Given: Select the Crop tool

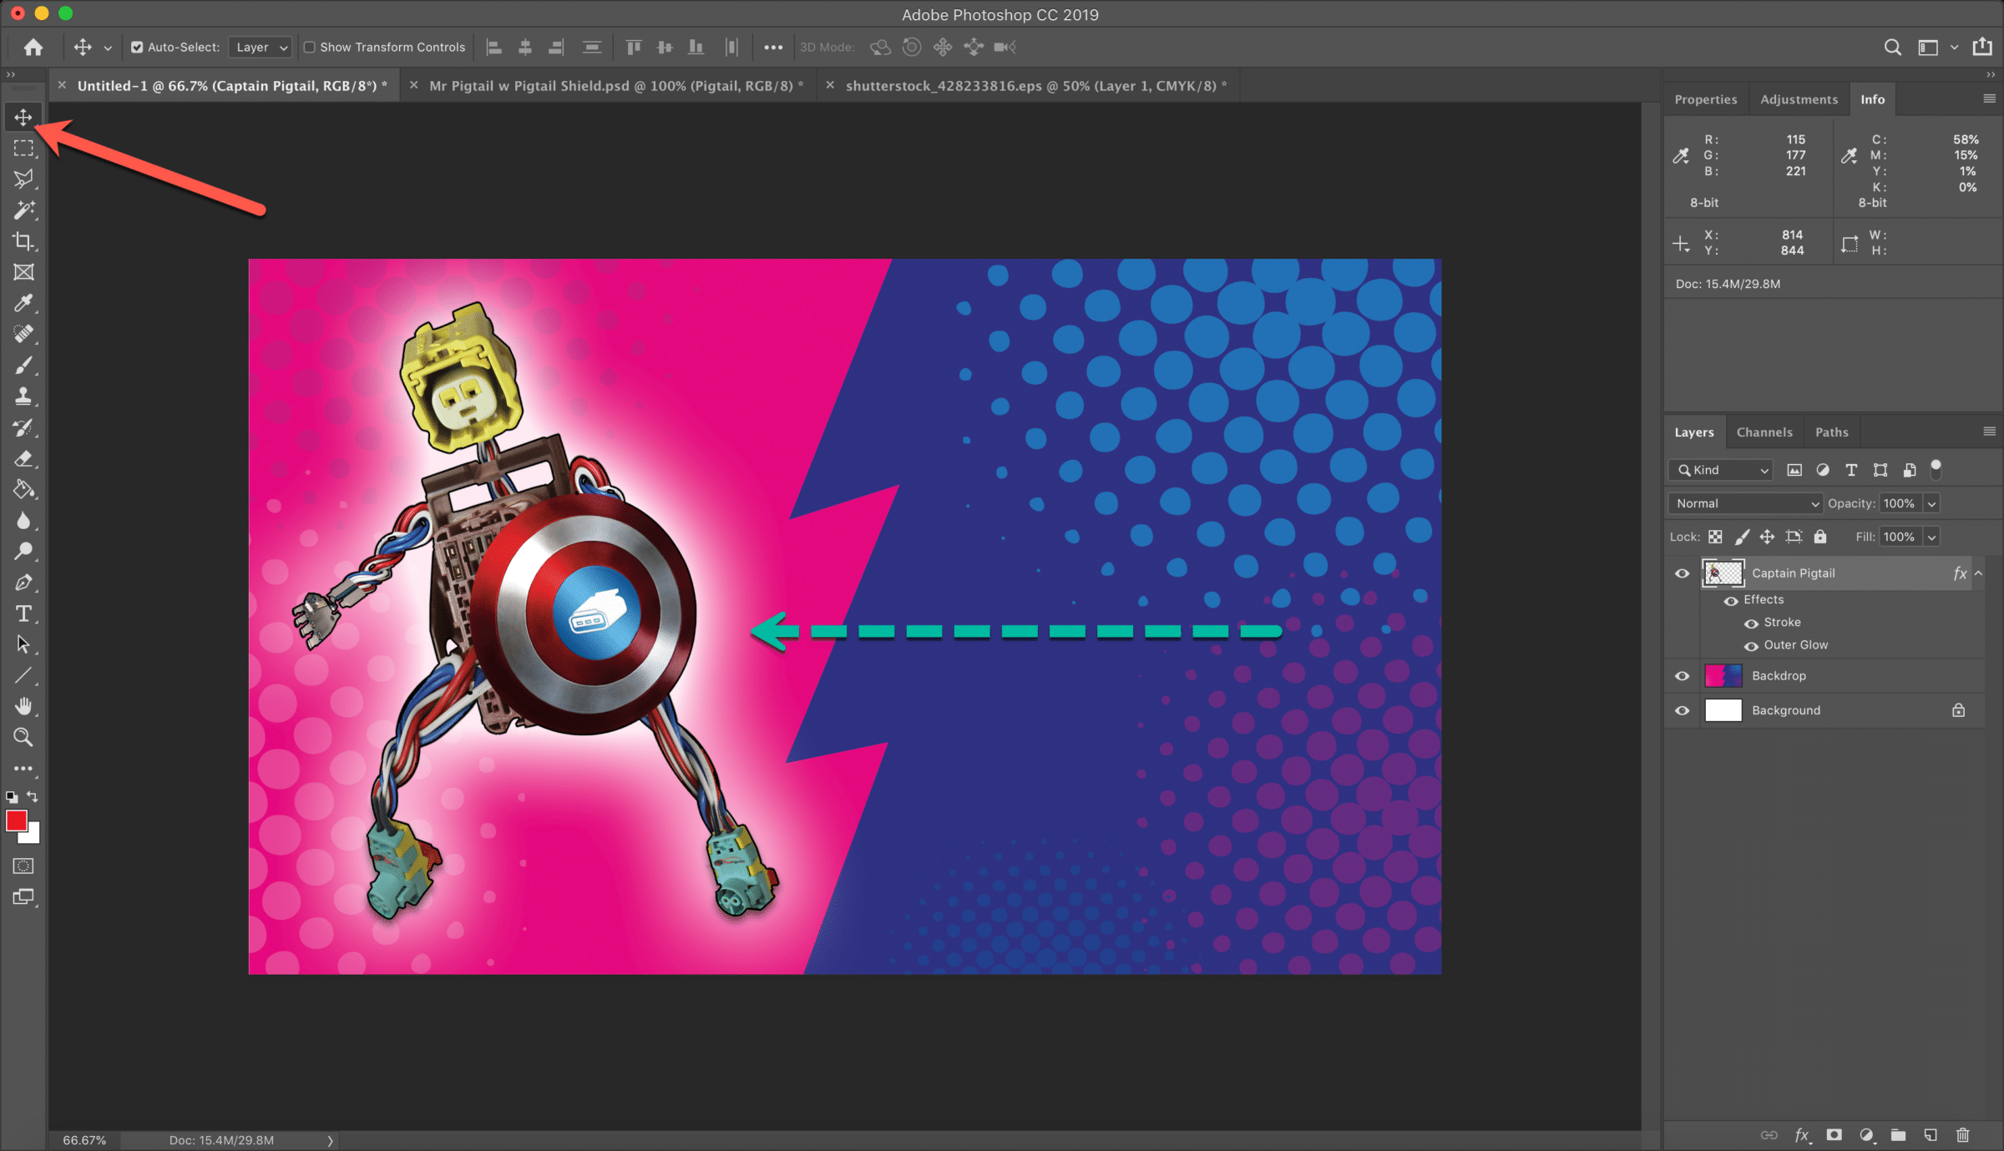Looking at the screenshot, I should [23, 240].
